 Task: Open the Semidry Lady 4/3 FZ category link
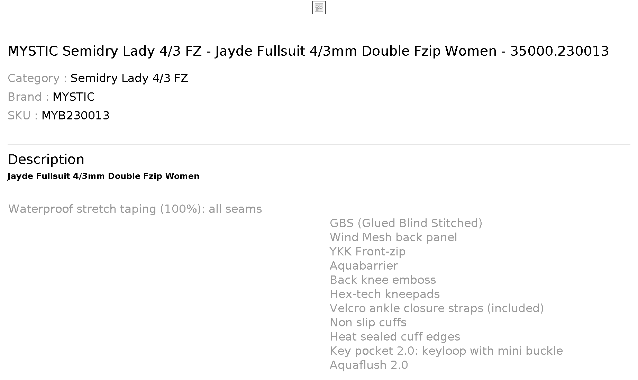[x=129, y=78]
